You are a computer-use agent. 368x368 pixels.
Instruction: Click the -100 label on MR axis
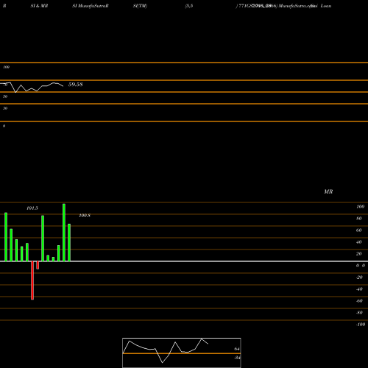coord(361,325)
